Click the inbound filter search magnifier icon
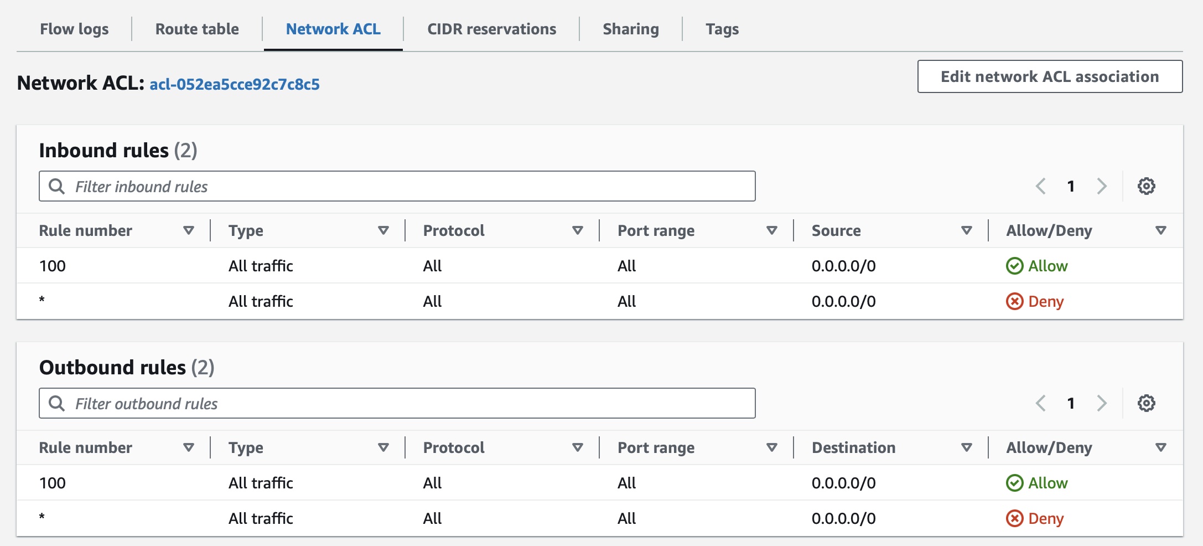The width and height of the screenshot is (1203, 546). [x=56, y=186]
